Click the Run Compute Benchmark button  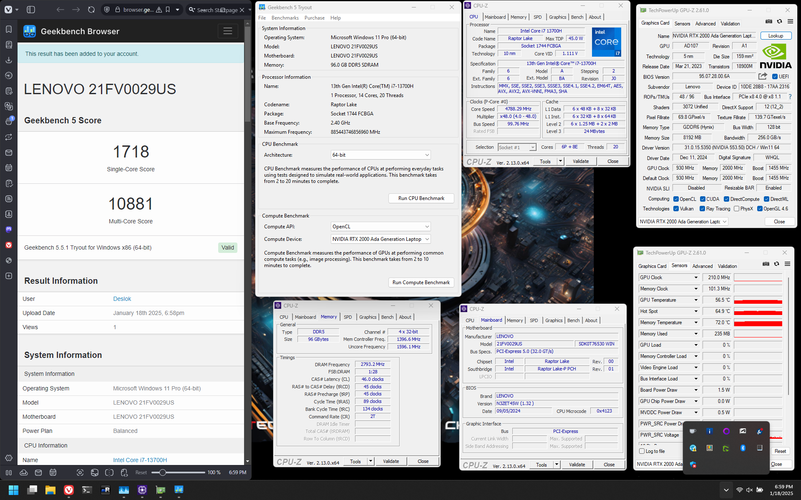click(421, 282)
